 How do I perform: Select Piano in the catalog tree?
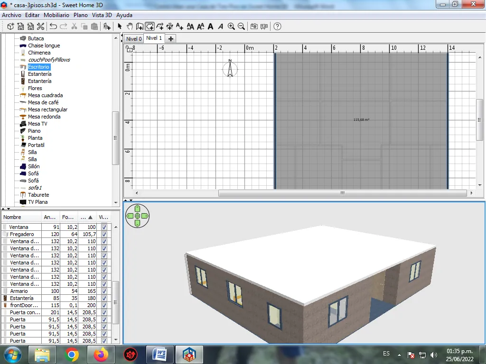[x=34, y=131]
